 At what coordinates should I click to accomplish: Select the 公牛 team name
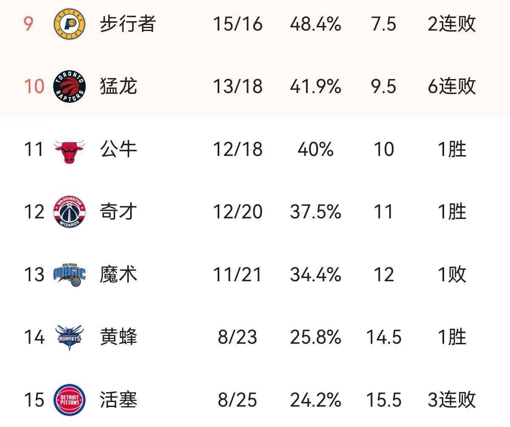pos(119,150)
